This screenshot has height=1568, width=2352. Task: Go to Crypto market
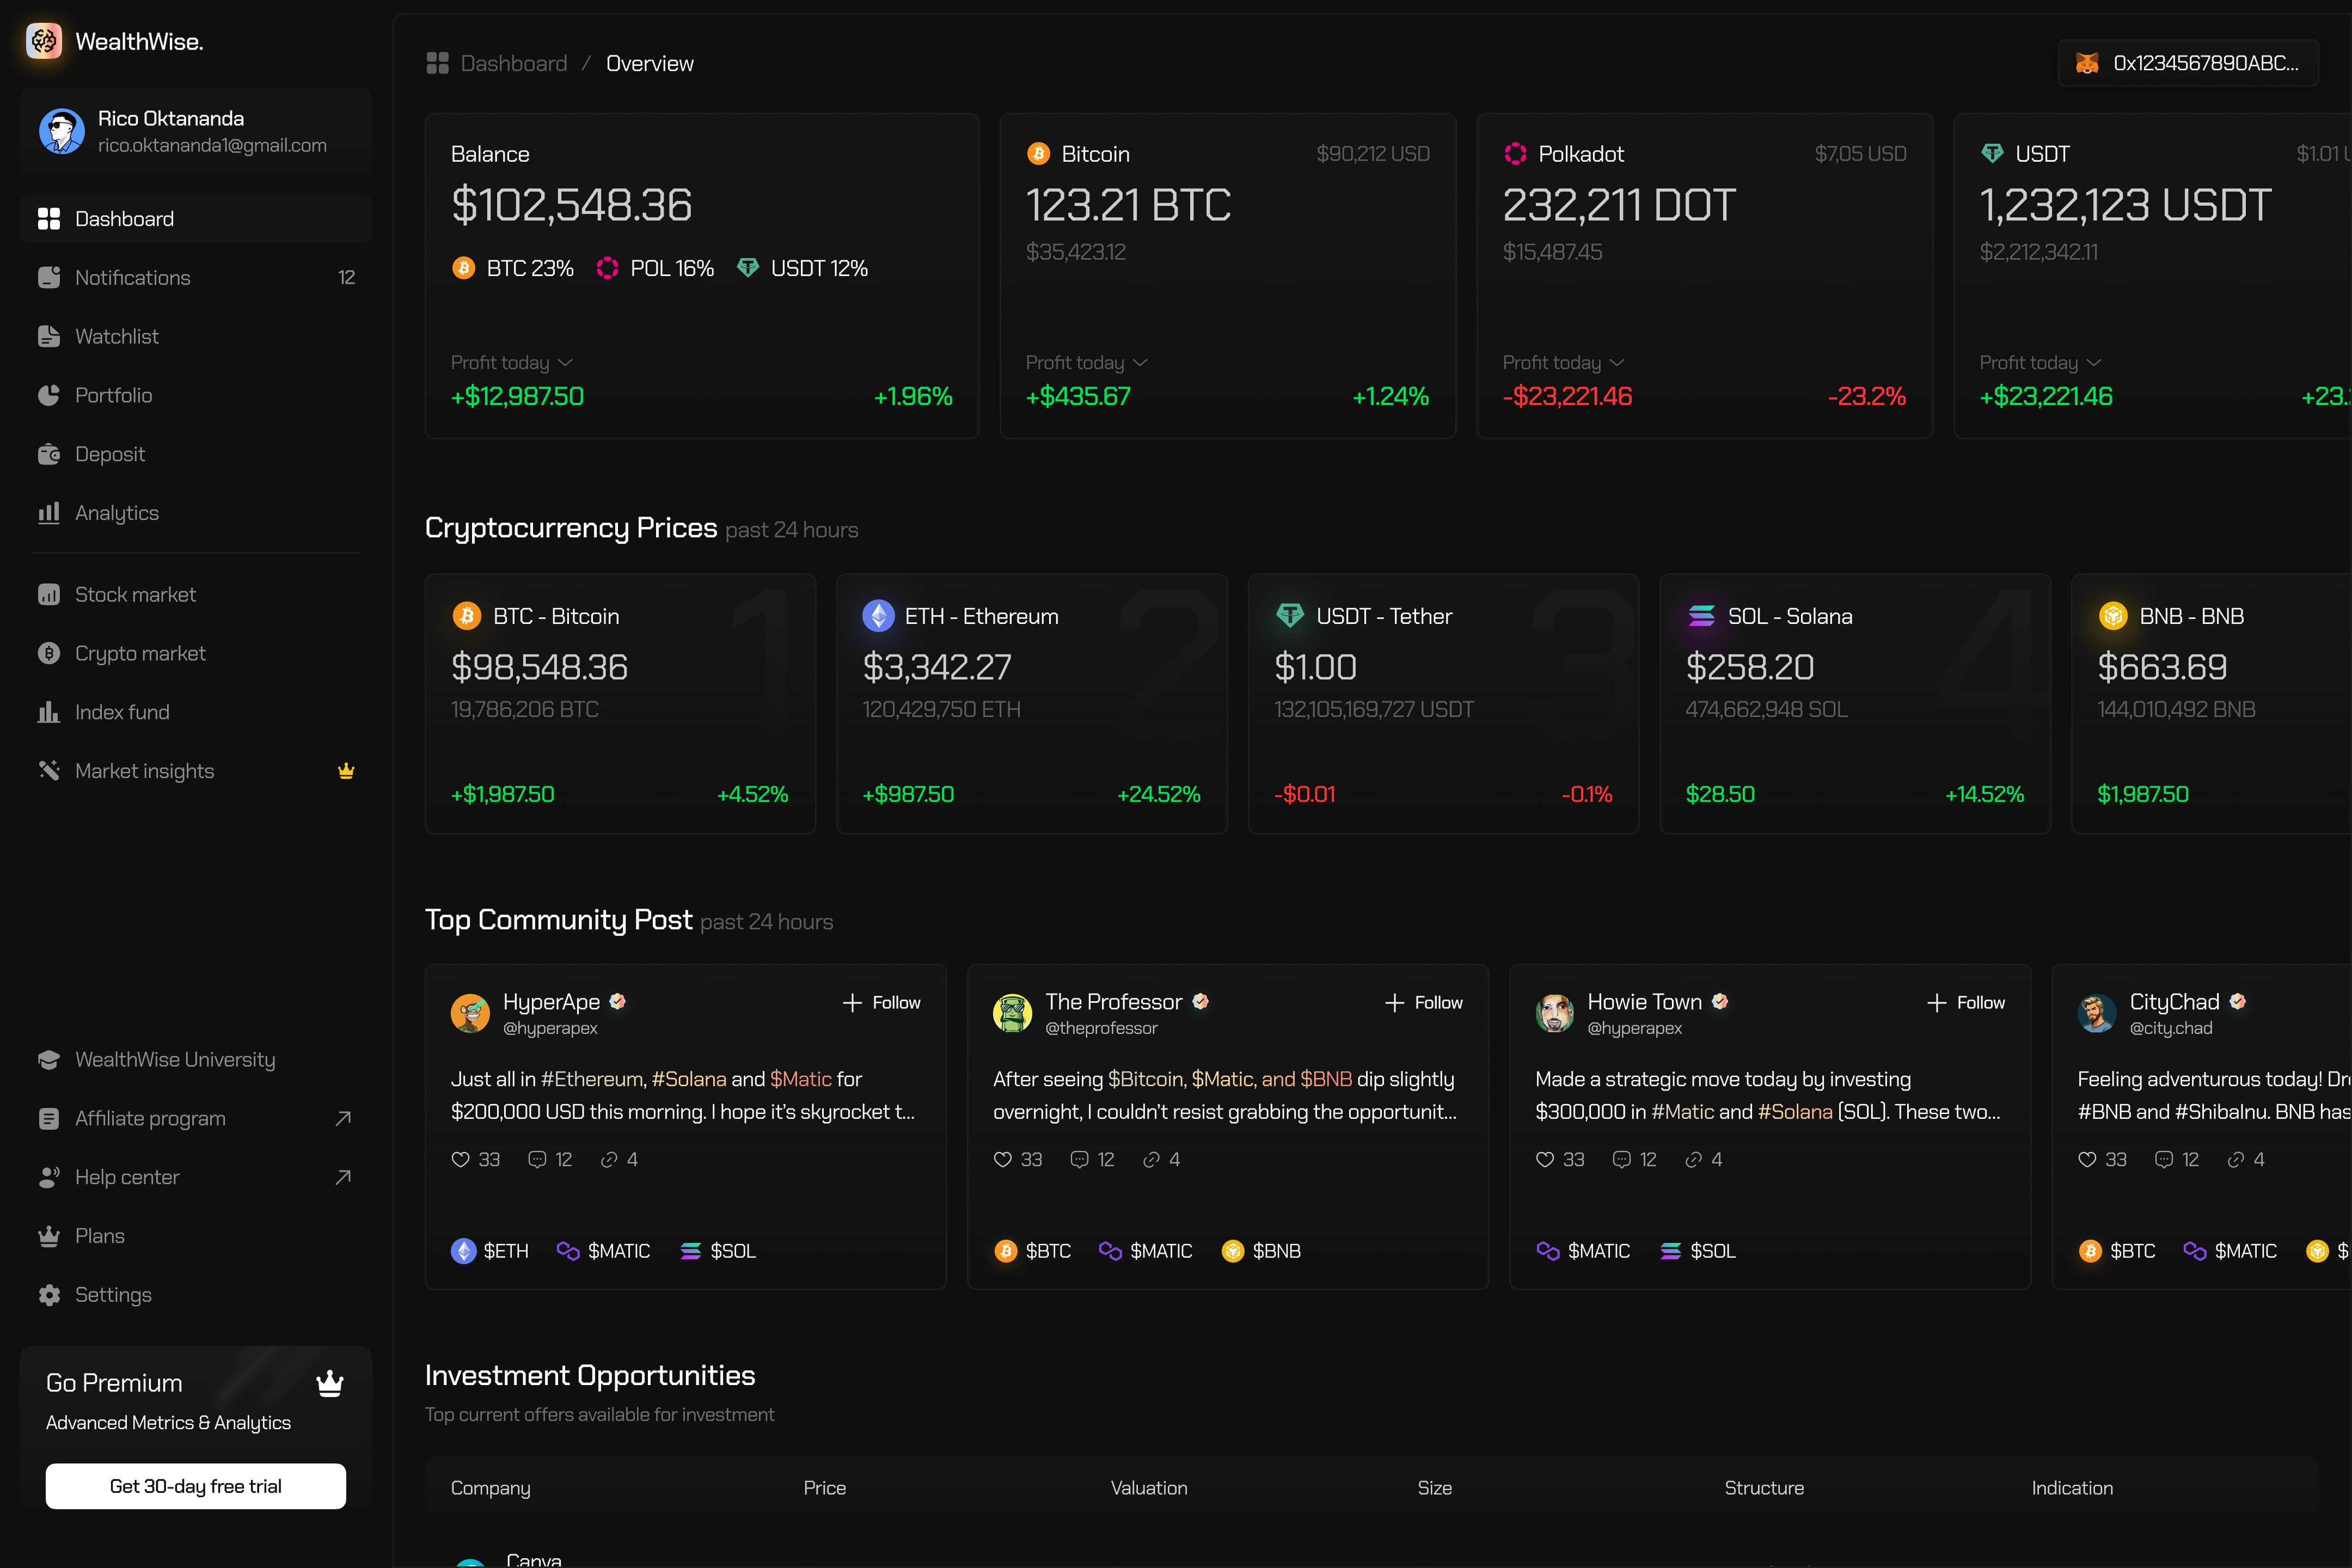tap(196, 654)
